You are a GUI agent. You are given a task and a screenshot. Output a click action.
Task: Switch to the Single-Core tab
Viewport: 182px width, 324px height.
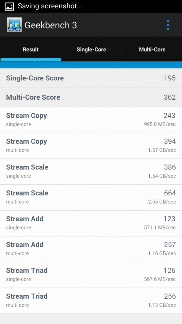pyautogui.click(x=91, y=49)
